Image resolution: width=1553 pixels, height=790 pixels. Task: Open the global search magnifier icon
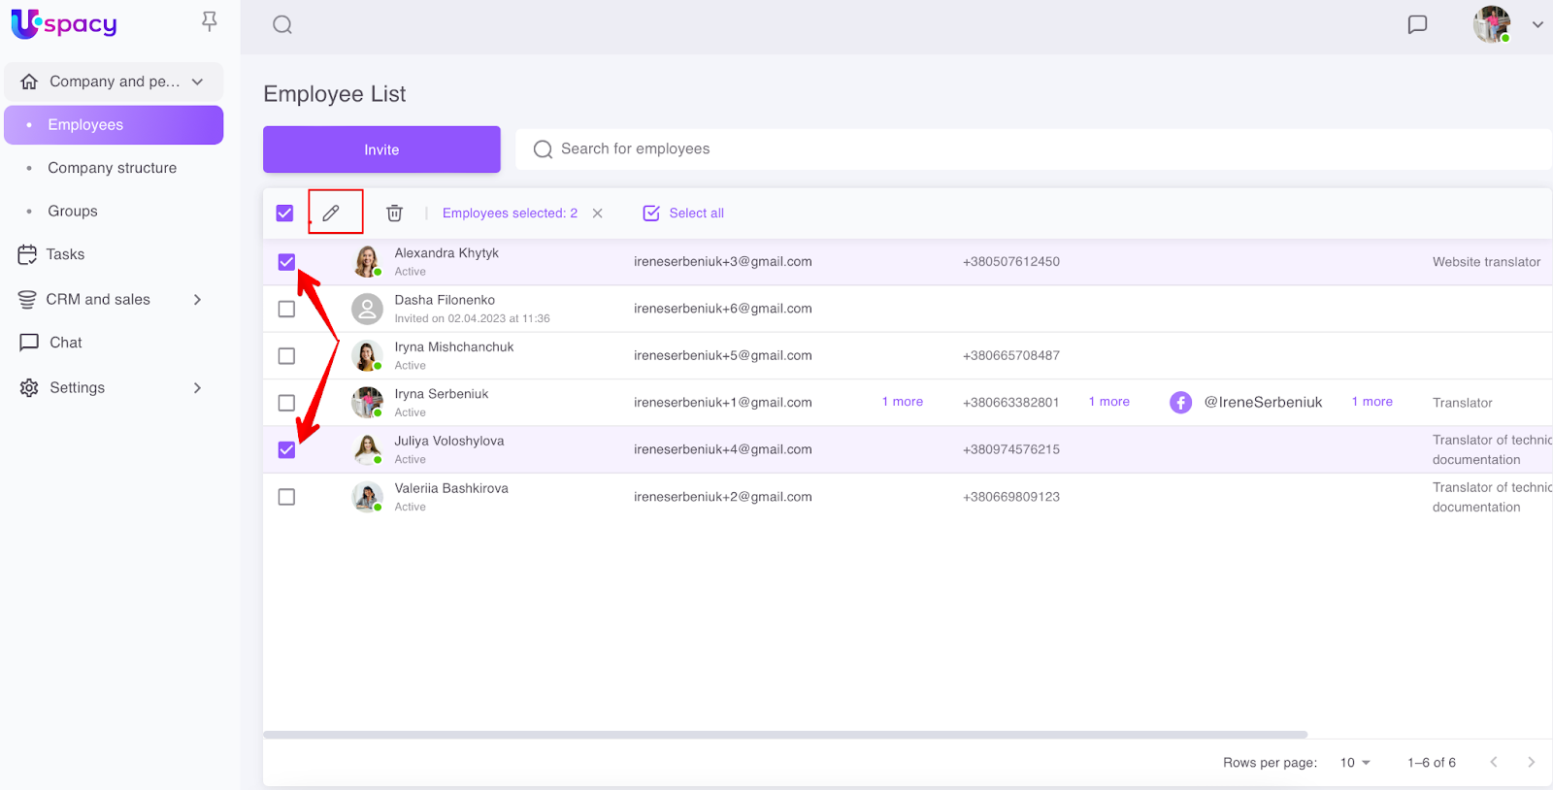282,25
